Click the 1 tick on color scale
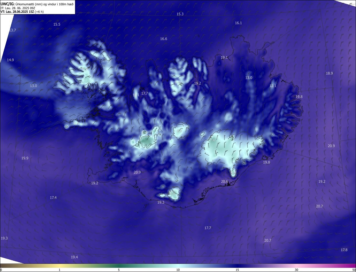The image size is (356, 272). pos(60,270)
